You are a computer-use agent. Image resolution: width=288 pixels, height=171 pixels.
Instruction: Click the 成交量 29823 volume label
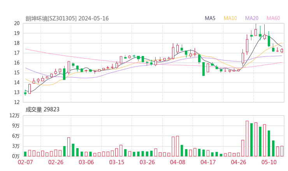42,110
